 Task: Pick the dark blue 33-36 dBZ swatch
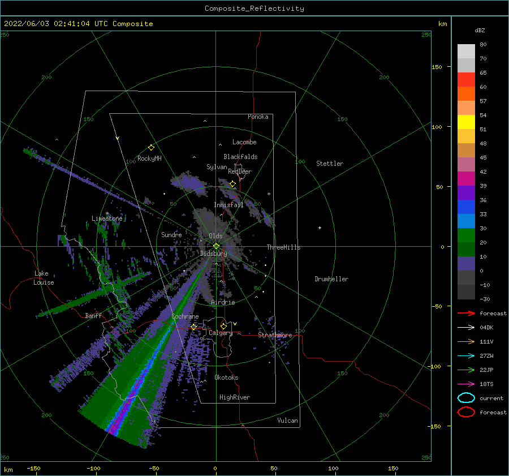[466, 207]
